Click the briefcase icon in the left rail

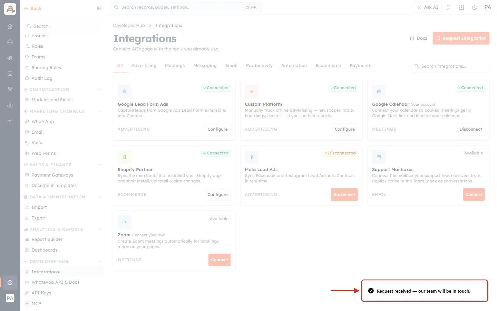(x=10, y=42)
